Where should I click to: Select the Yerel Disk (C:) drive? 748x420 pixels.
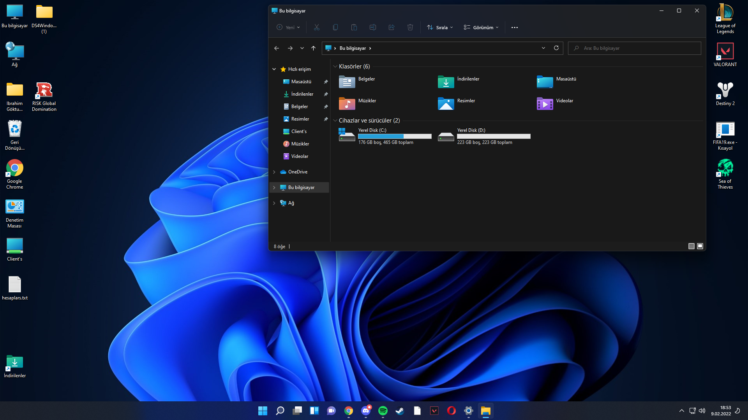coord(385,136)
